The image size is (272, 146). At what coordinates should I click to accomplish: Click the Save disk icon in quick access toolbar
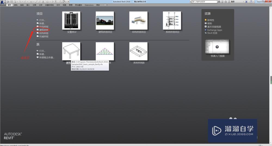pyautogui.click(x=11, y=2)
